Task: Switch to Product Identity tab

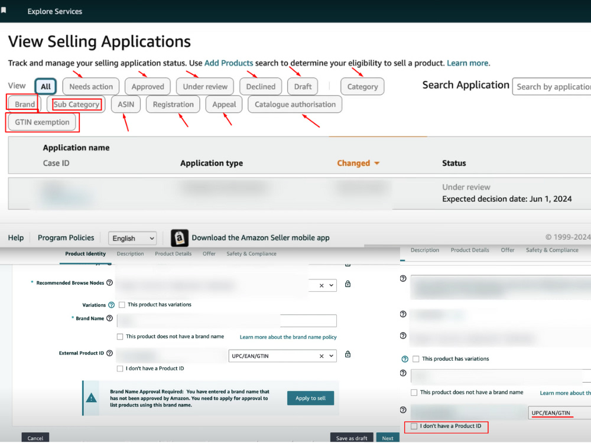Action: 85,254
